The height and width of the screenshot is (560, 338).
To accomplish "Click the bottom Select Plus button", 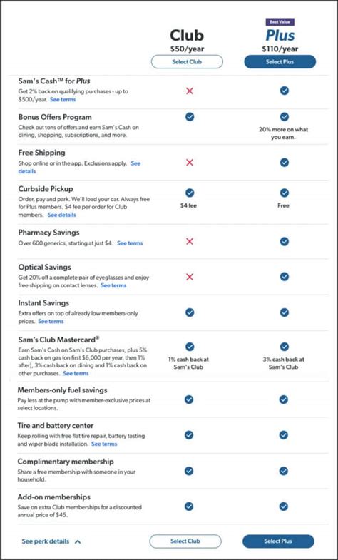I will click(278, 541).
